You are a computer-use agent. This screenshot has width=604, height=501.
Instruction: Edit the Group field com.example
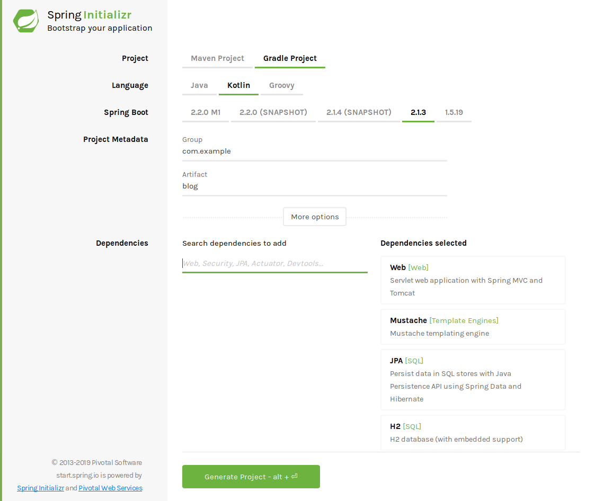point(314,151)
